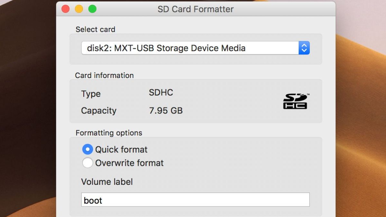Click the 'SDHC' type value

click(161, 93)
